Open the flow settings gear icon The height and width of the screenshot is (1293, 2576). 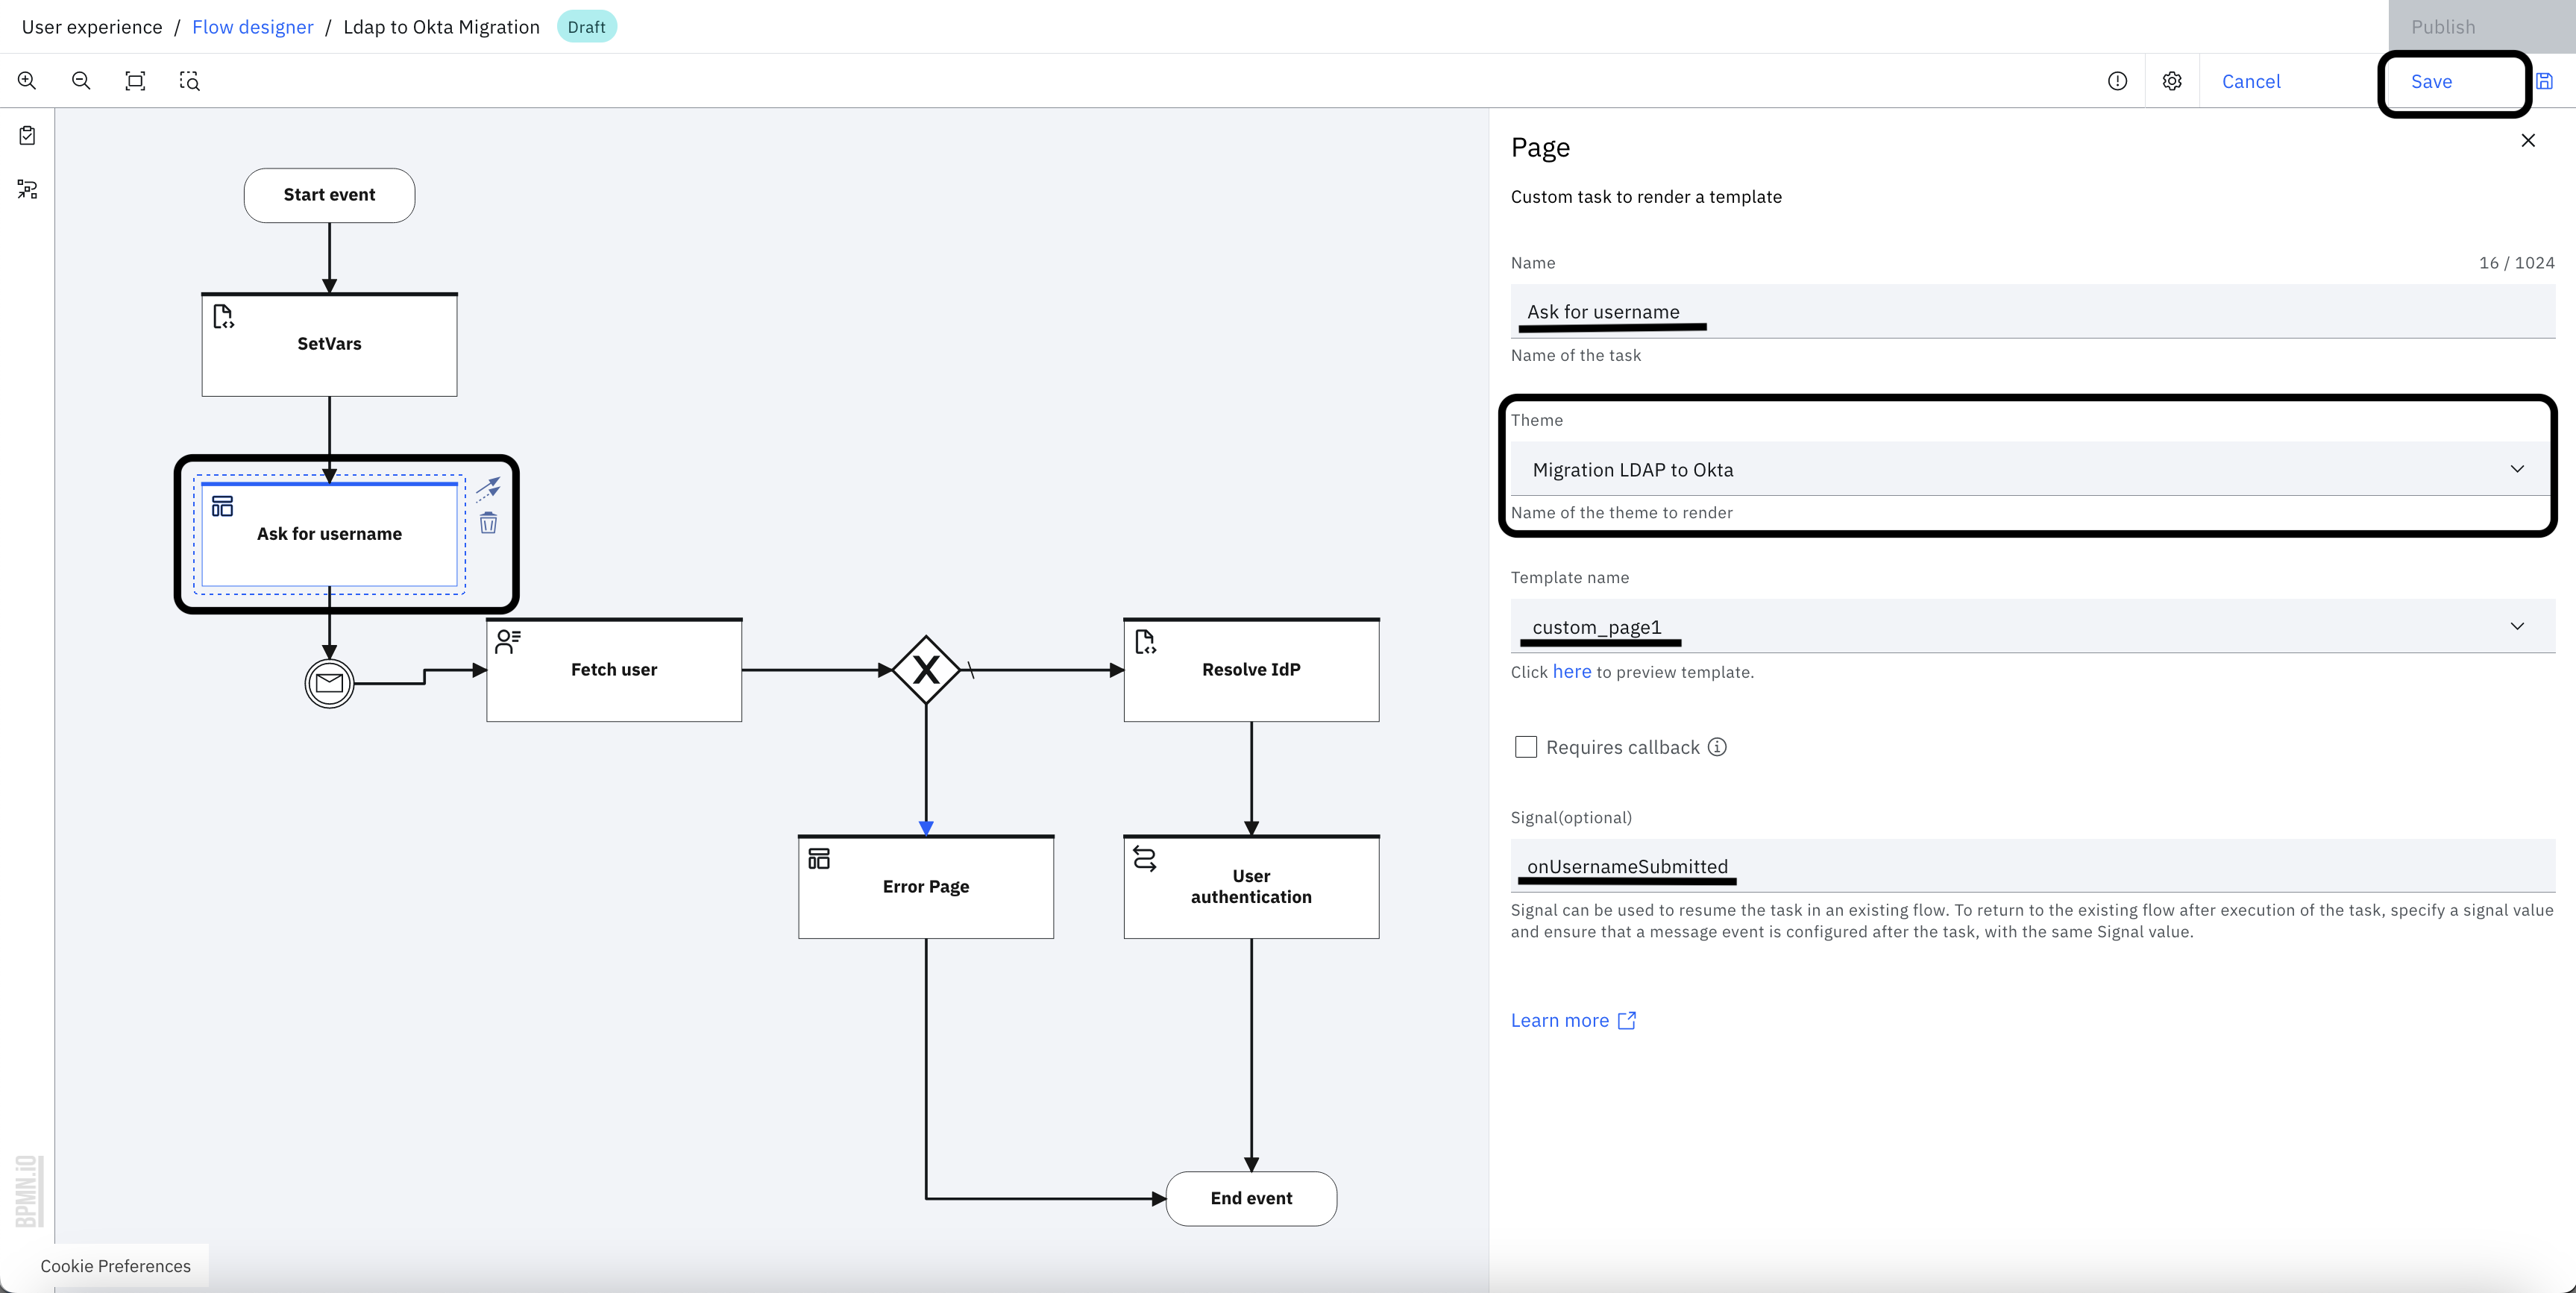(x=2171, y=81)
